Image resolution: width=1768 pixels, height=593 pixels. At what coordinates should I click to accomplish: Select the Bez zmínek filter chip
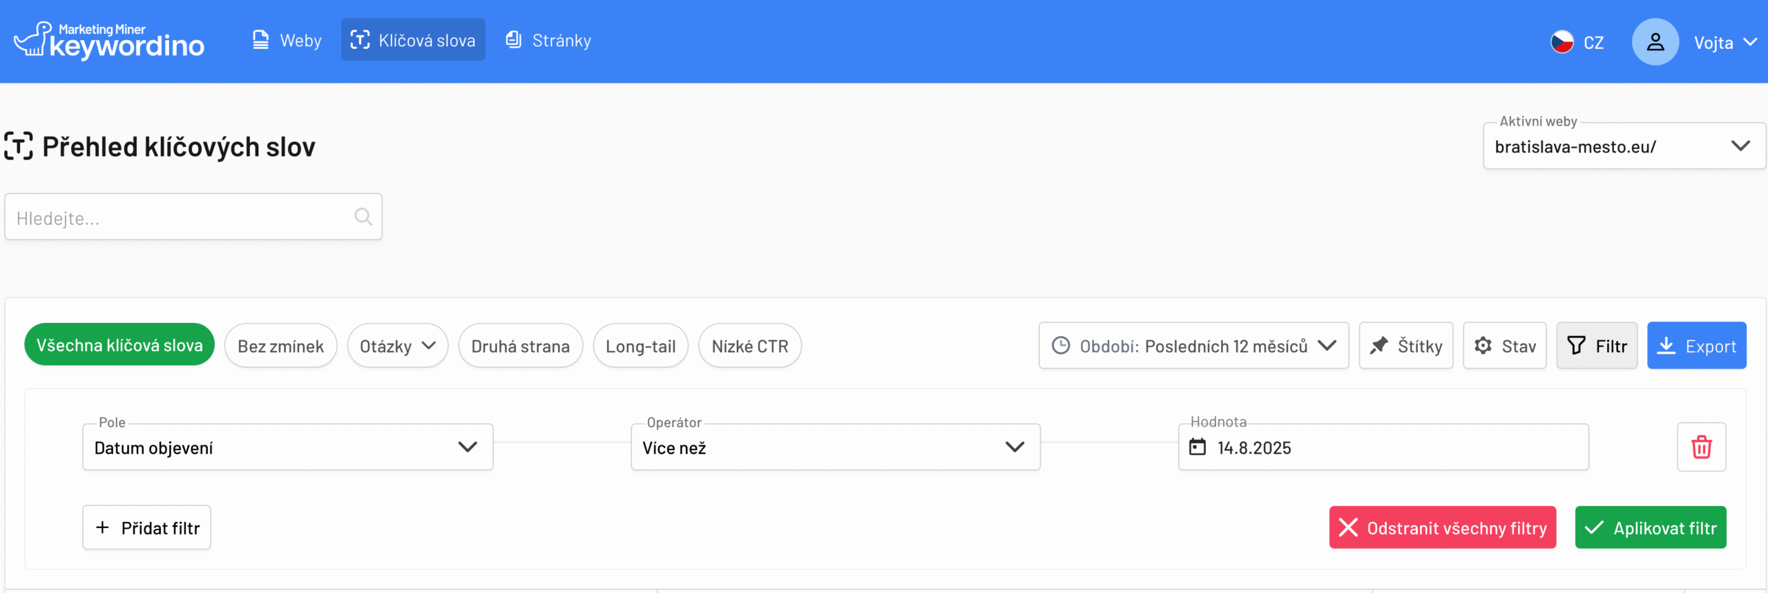tap(280, 346)
